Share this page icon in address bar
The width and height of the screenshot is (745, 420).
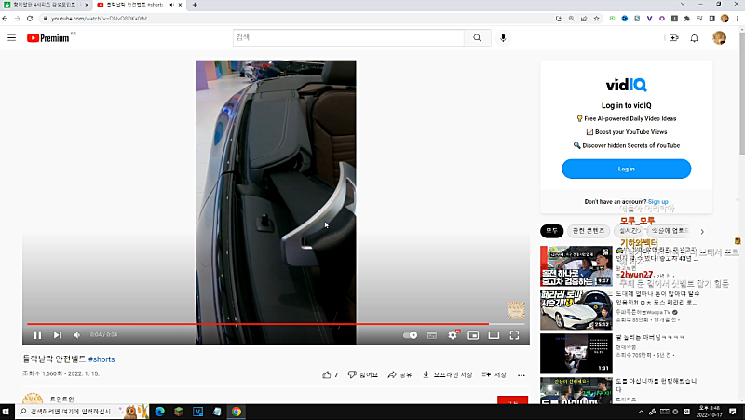coord(584,19)
